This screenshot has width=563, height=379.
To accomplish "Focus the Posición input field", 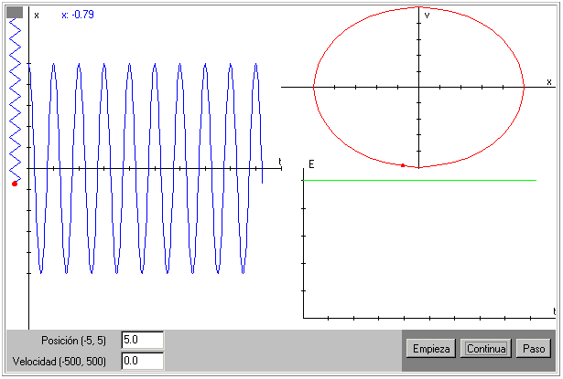I will click(x=143, y=340).
